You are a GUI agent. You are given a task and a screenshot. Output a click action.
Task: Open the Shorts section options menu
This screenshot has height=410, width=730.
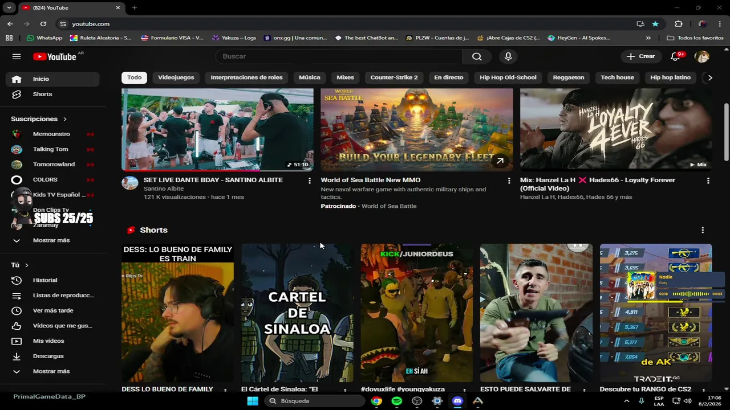pos(703,230)
